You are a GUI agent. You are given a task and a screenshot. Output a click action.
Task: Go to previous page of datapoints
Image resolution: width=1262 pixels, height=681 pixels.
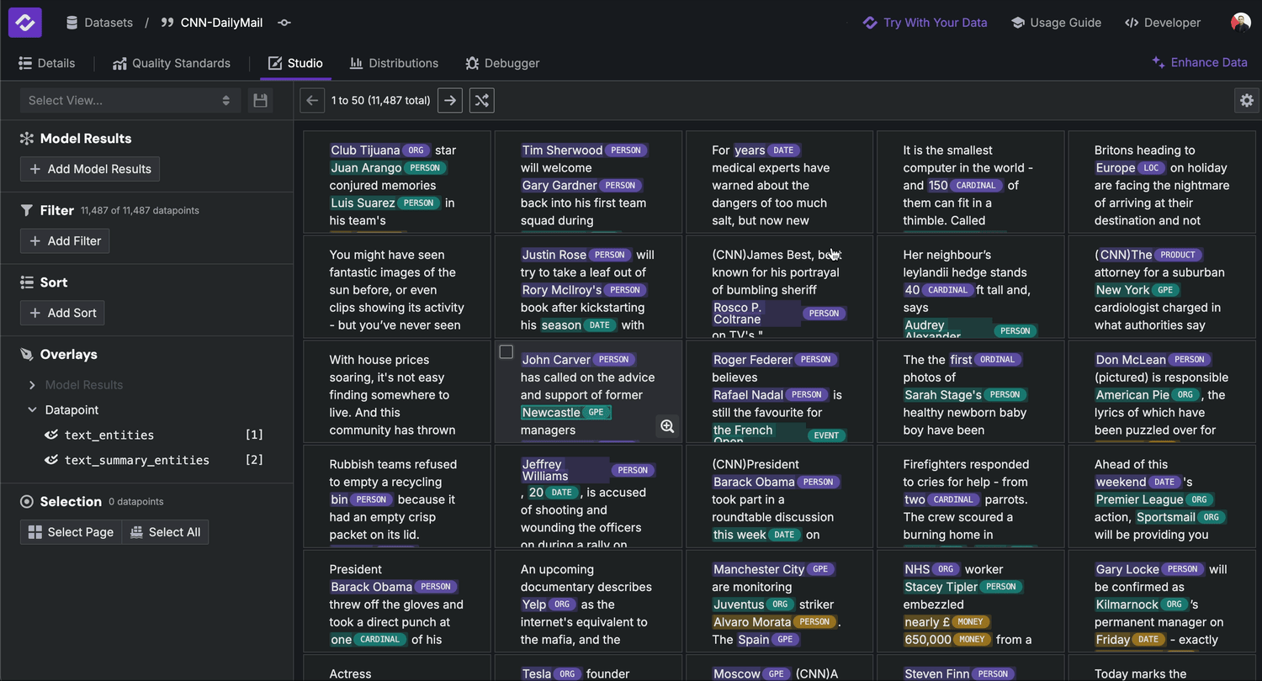point(312,101)
